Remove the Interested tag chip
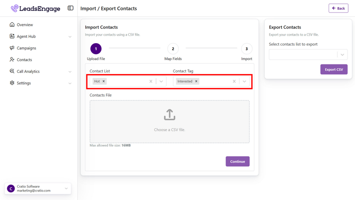The width and height of the screenshot is (355, 200). tap(196, 81)
